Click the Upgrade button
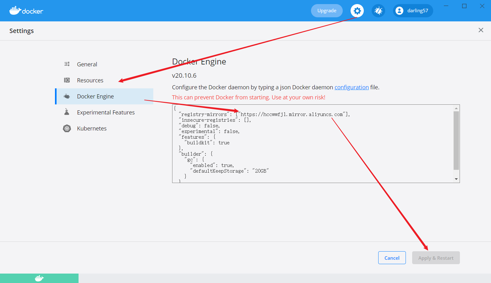The height and width of the screenshot is (283, 491). [x=327, y=11]
